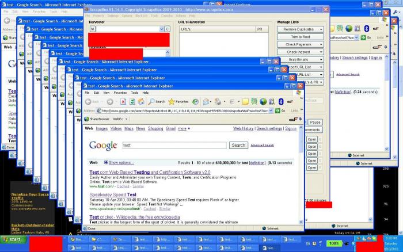Open Check Pagerank dropdown in ScrapeBox
403x252 pixels.
click(321, 44)
